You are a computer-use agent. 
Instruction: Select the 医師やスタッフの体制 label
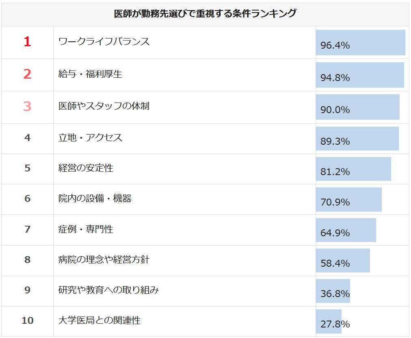(x=104, y=106)
